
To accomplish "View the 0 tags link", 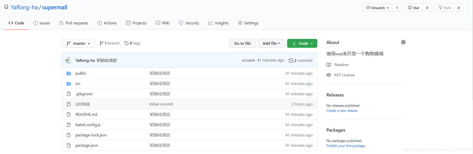I will (133, 43).
